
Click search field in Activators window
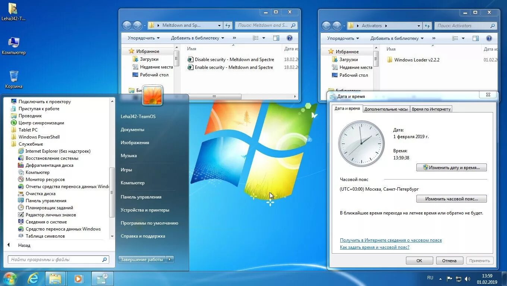(x=466, y=26)
